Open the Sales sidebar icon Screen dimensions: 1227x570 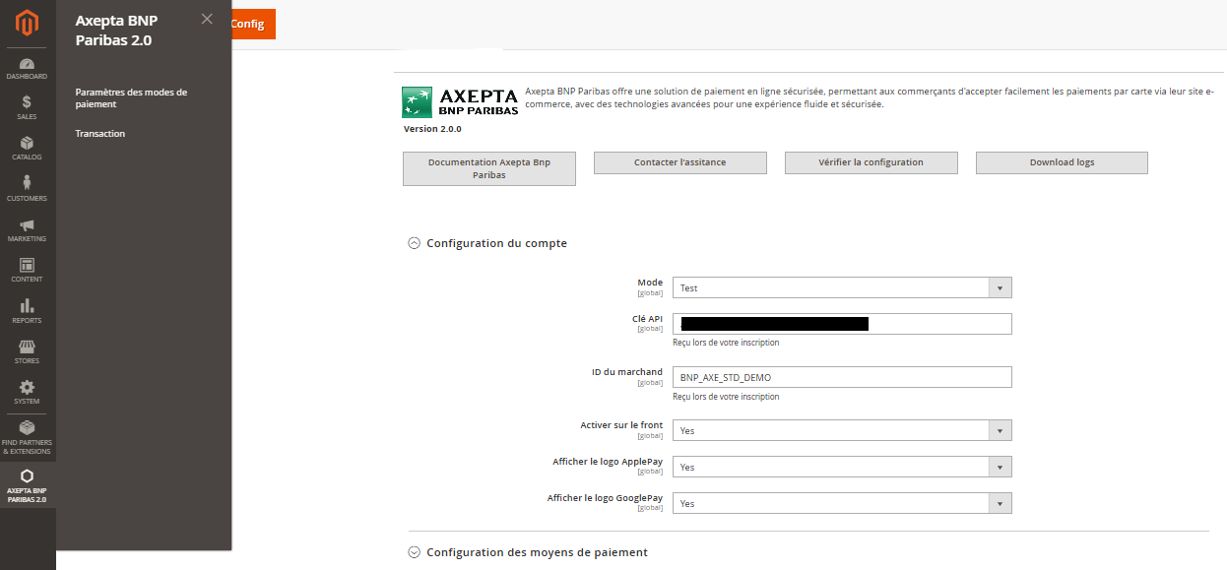pyautogui.click(x=28, y=107)
